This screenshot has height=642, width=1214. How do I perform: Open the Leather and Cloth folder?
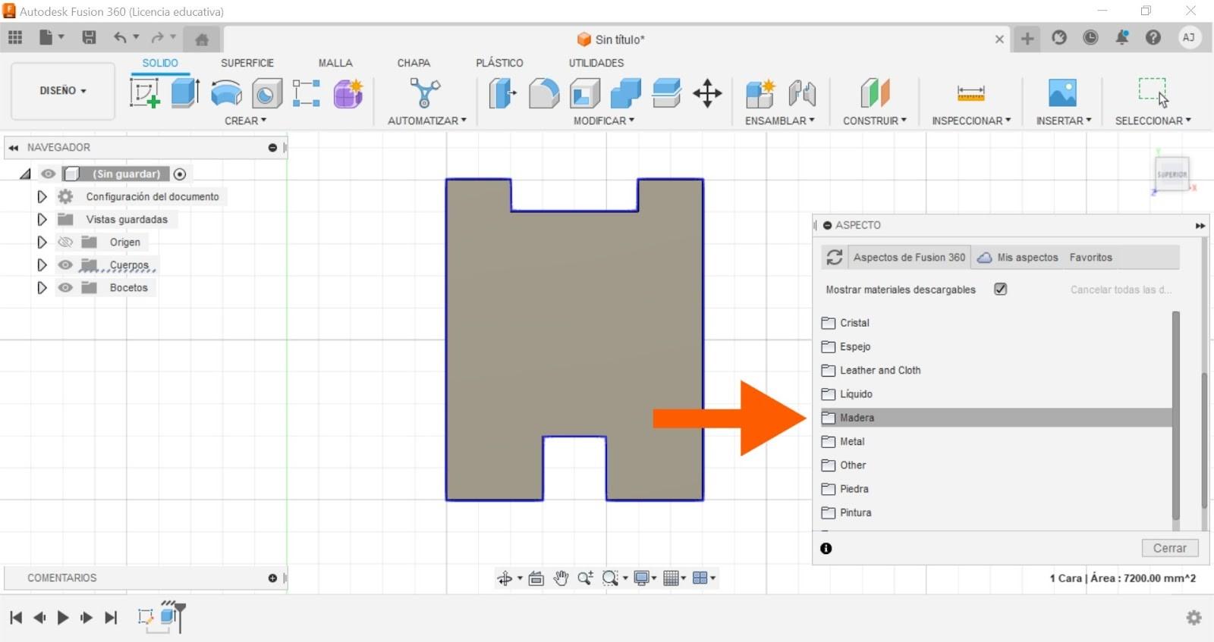point(996,370)
